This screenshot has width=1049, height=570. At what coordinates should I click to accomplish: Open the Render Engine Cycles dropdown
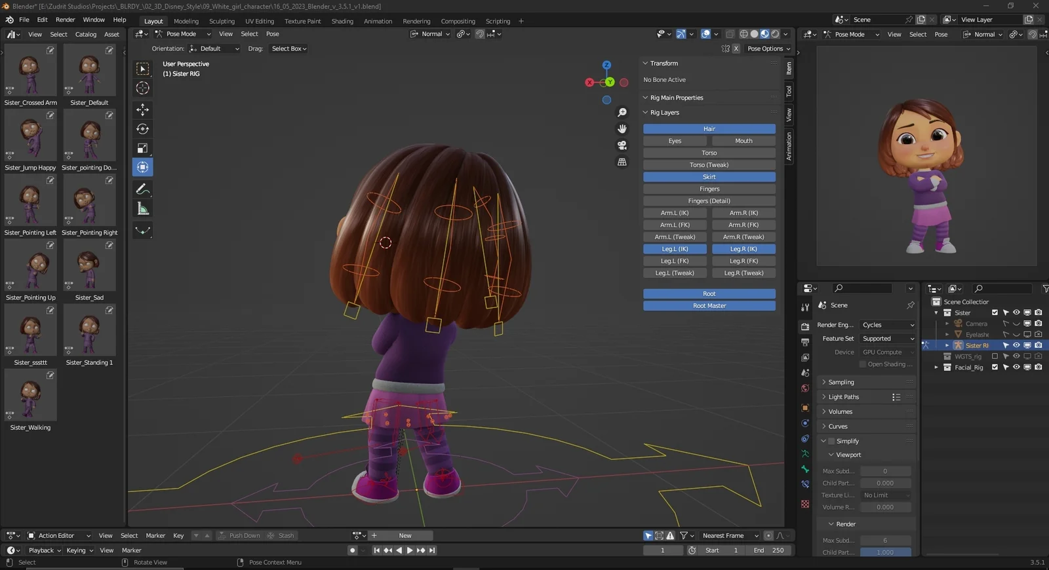coord(888,325)
